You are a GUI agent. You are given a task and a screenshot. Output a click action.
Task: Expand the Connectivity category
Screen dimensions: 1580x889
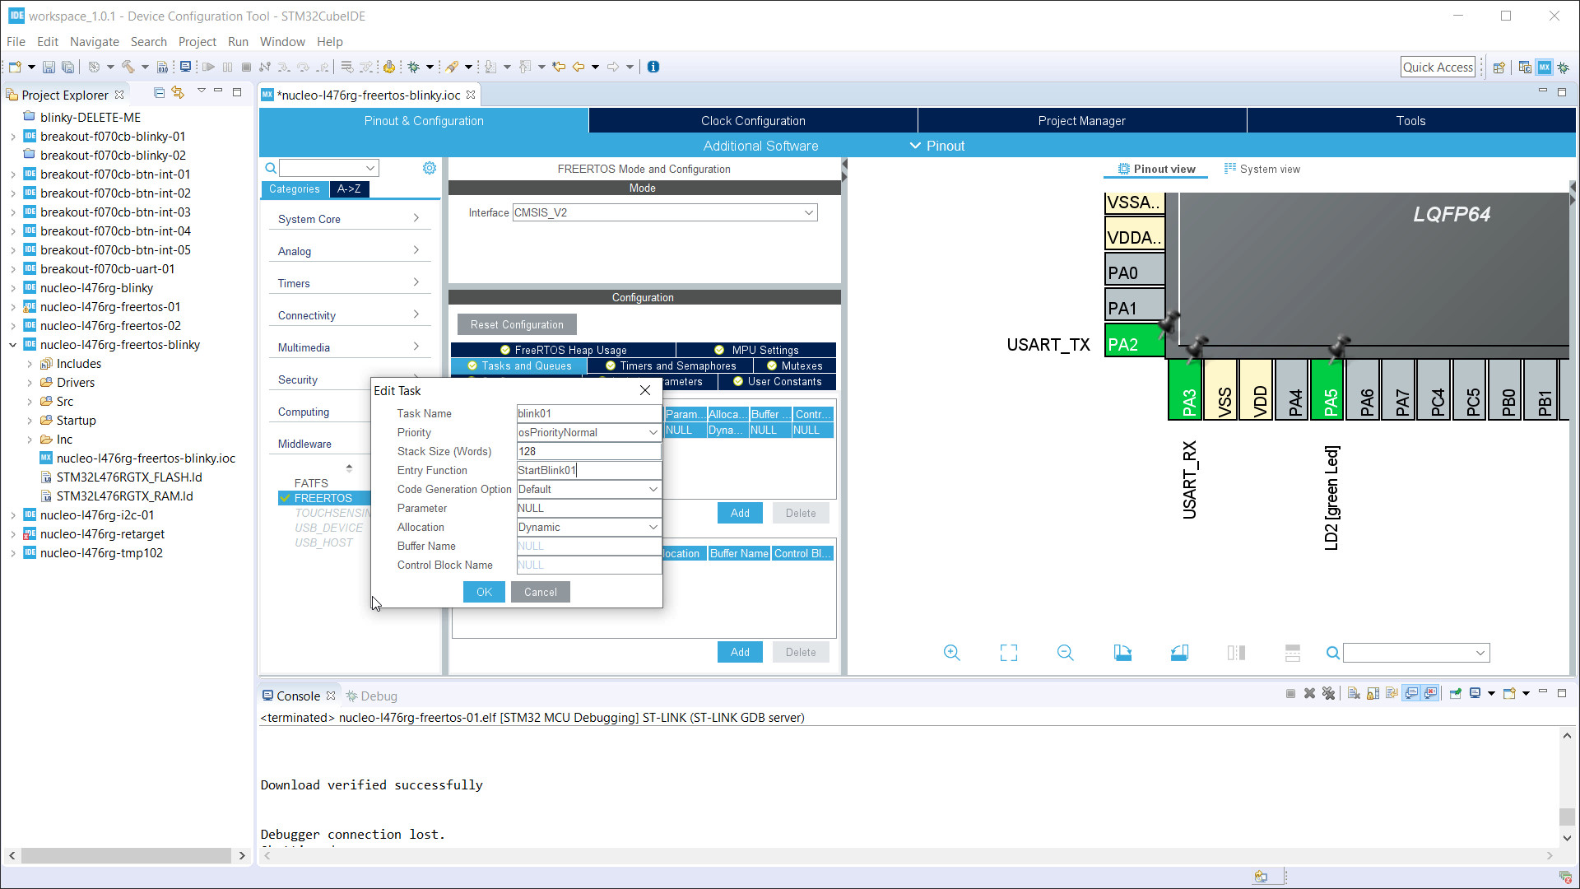[x=349, y=315]
